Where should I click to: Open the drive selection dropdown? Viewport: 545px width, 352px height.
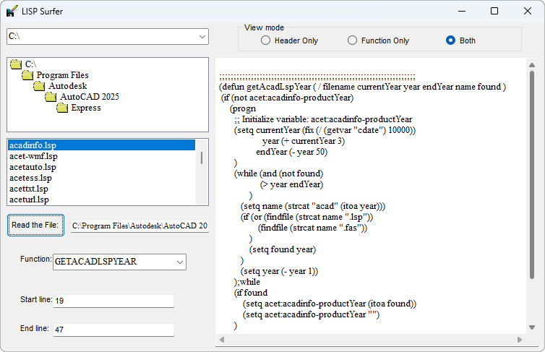point(202,36)
